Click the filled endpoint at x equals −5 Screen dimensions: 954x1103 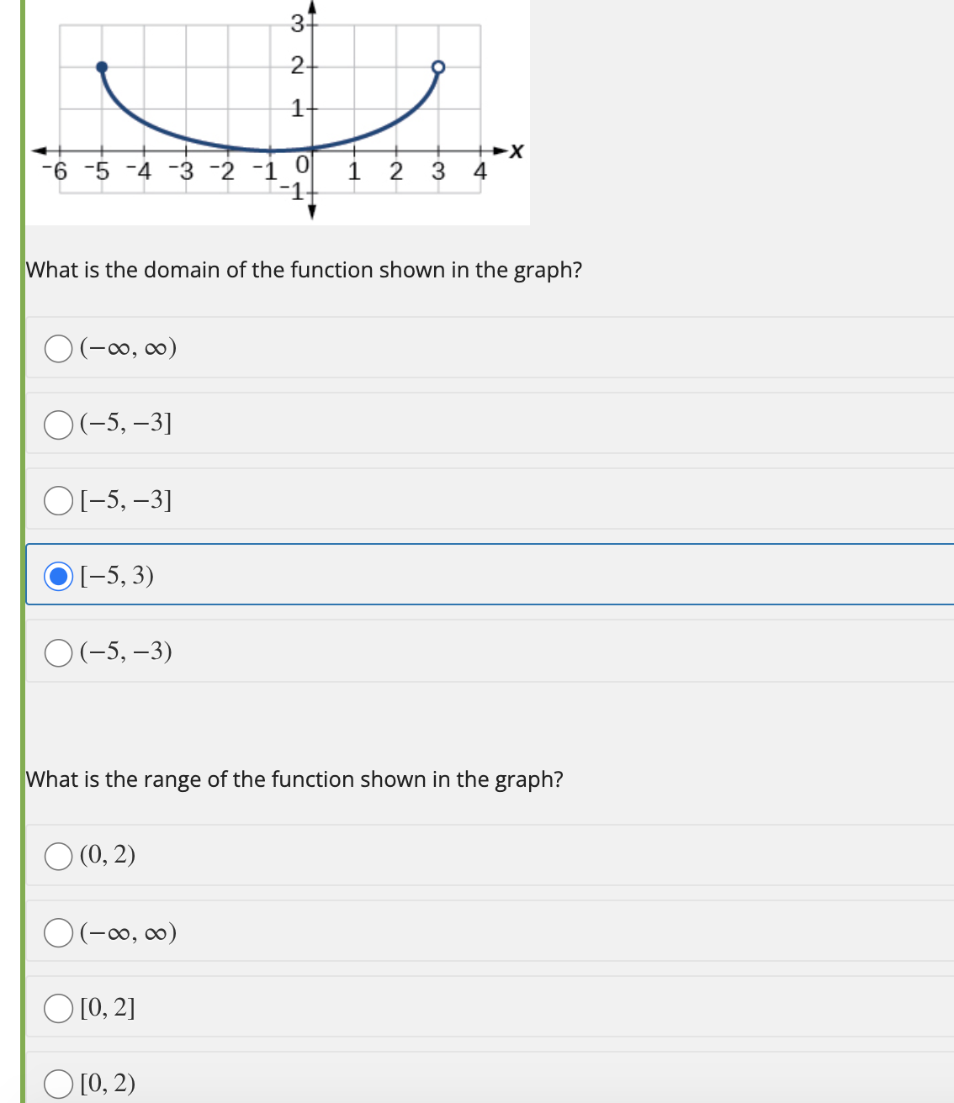tap(102, 66)
